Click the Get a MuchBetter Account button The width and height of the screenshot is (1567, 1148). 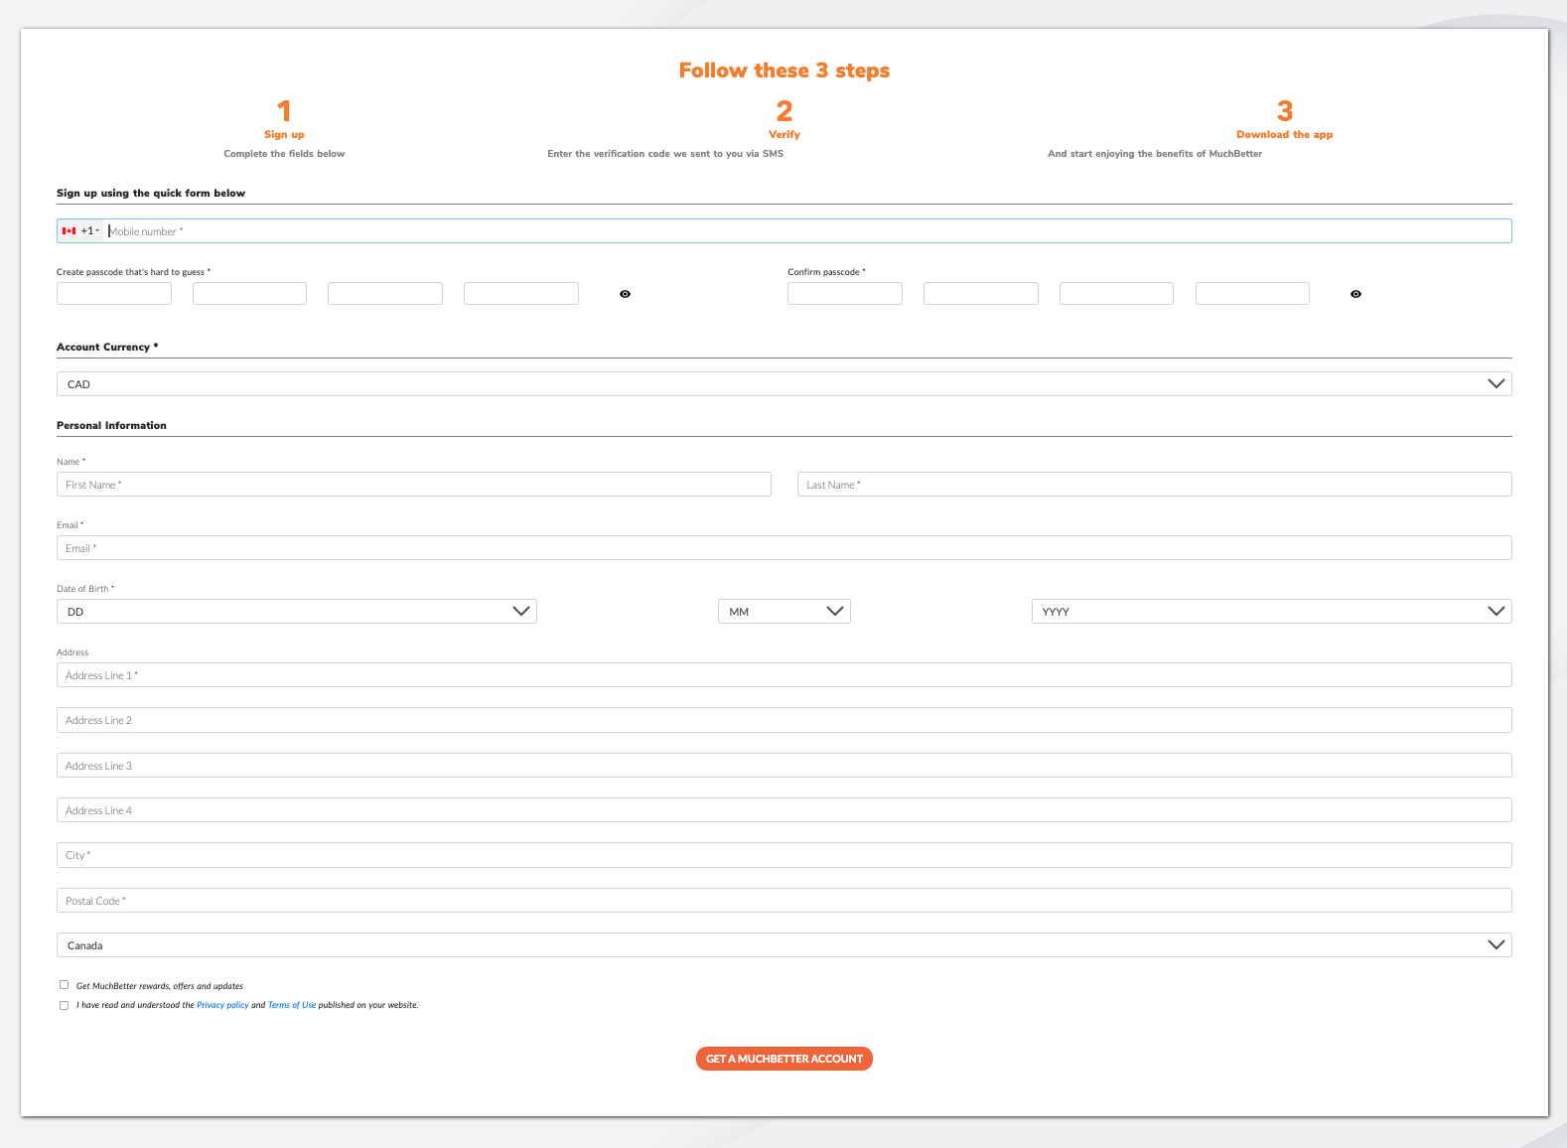pyautogui.click(x=783, y=1059)
